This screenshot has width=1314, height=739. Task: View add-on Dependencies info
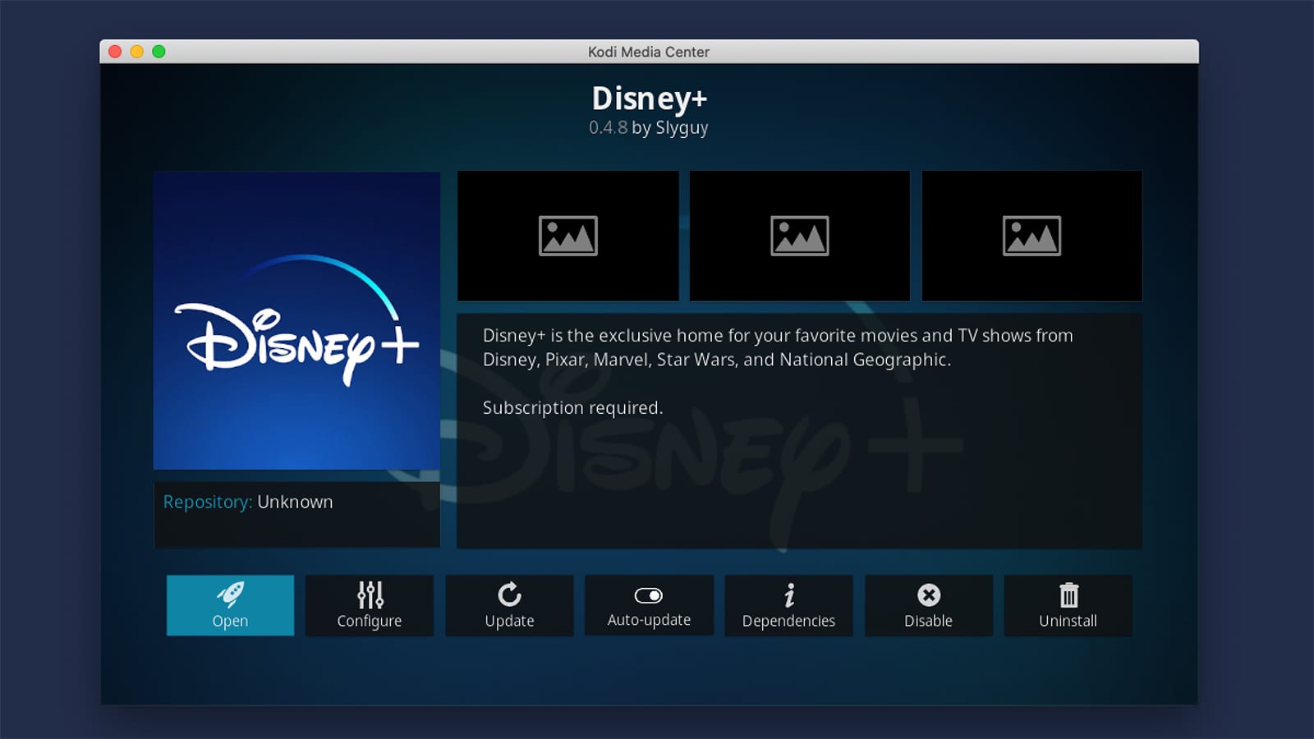pos(788,605)
